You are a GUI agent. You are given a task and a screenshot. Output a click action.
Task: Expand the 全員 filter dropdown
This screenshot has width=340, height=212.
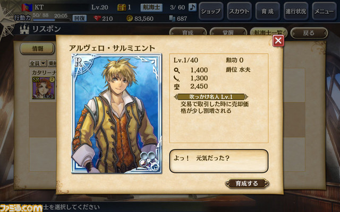(x=38, y=63)
